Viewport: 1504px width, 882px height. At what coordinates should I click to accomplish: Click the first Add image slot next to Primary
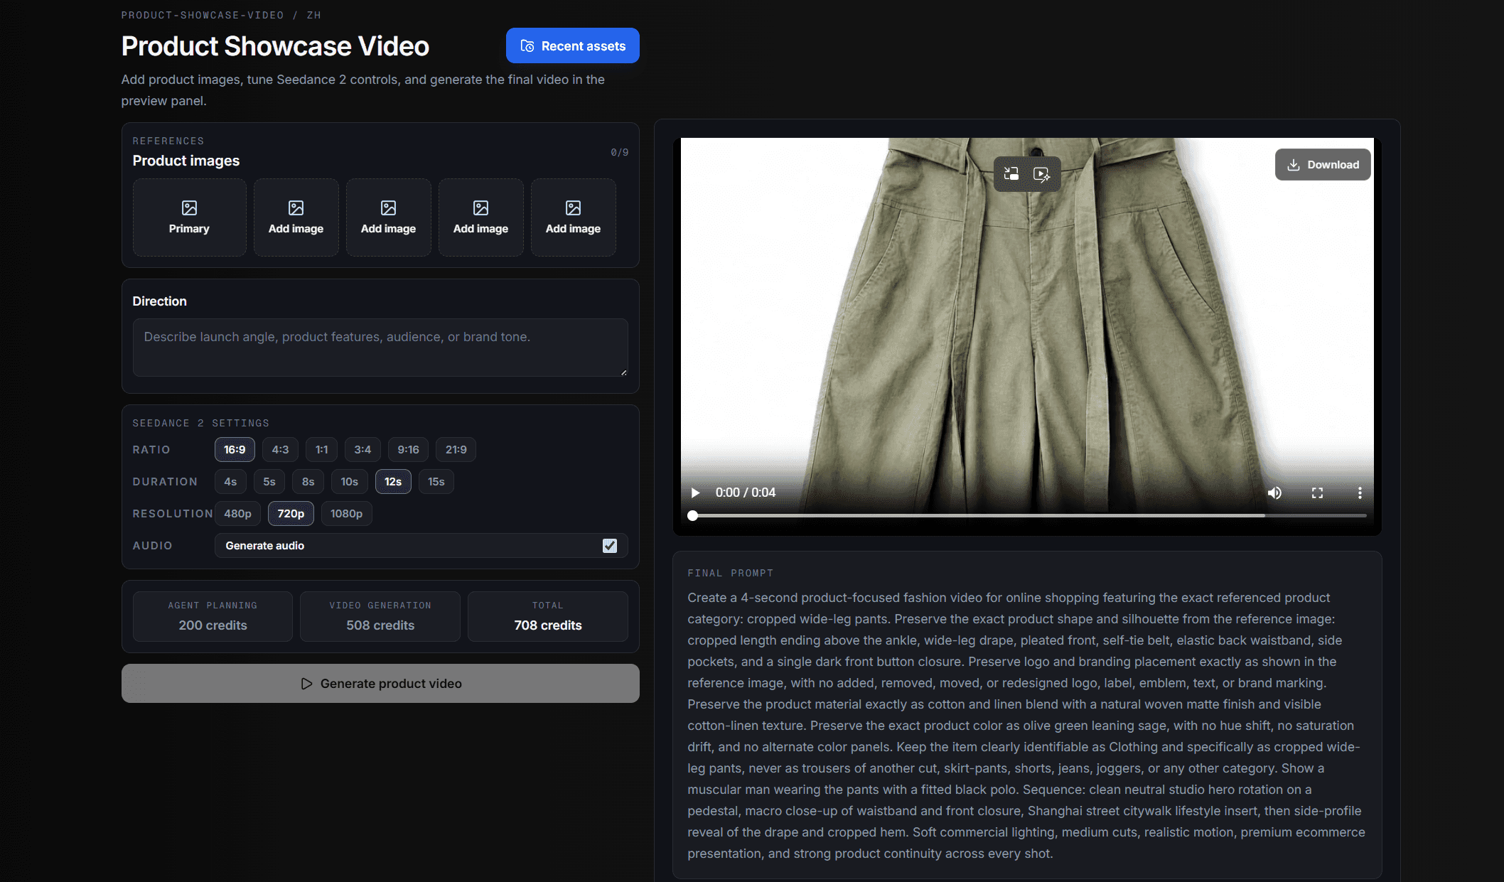point(296,217)
